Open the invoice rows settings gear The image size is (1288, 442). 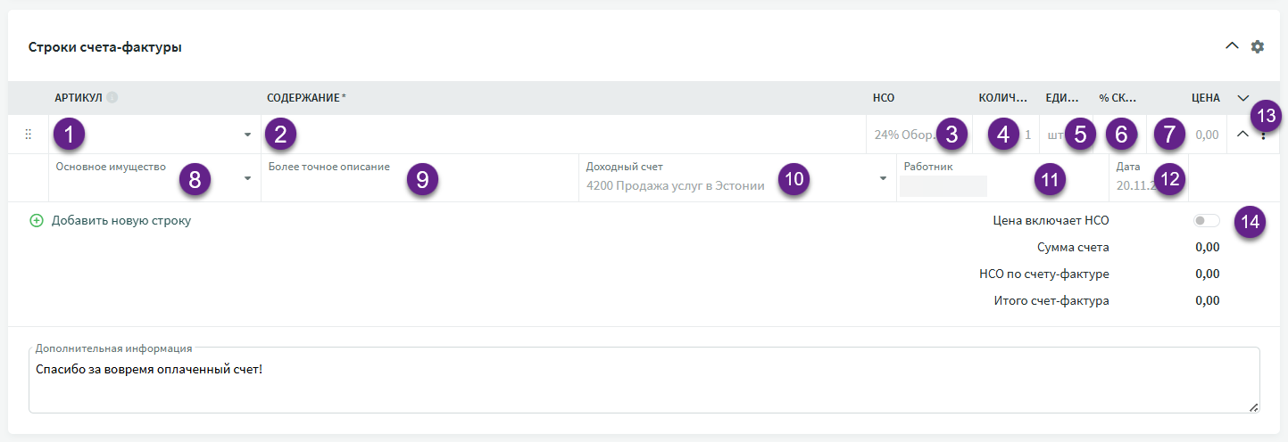click(1258, 46)
